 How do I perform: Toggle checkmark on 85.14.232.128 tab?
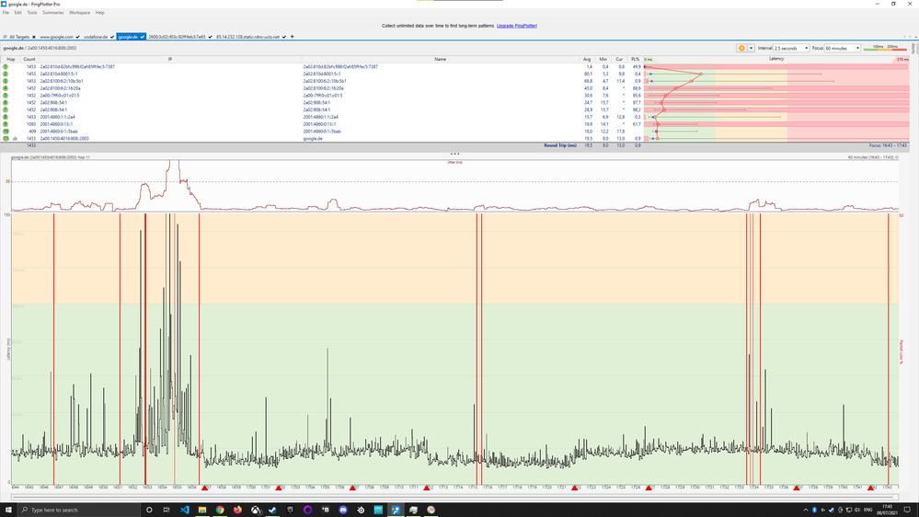click(285, 37)
